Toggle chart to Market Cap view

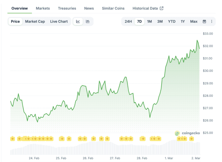click(x=35, y=21)
